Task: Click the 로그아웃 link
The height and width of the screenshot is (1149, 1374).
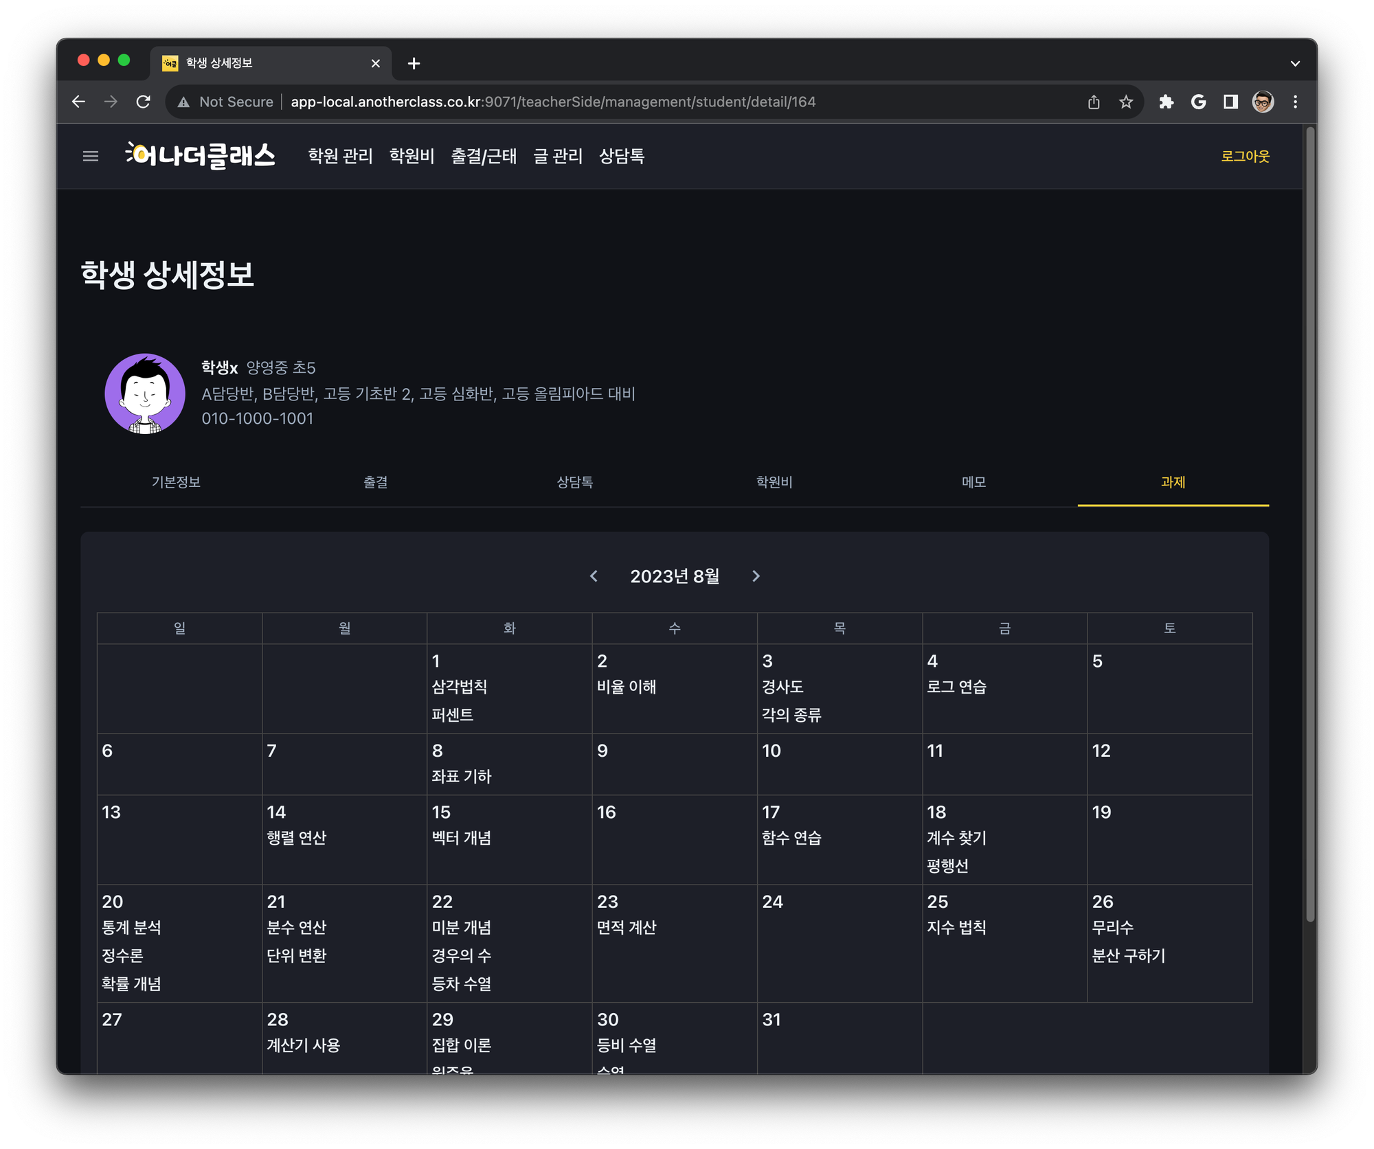Action: click(1245, 157)
